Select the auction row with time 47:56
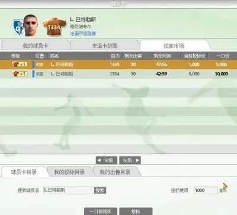The height and width of the screenshot is (215, 237). (118, 65)
